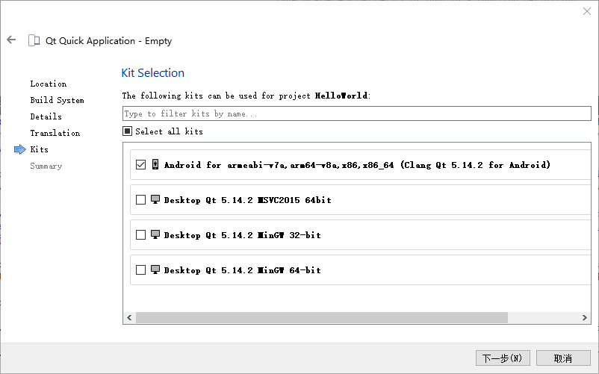The height and width of the screenshot is (374, 599).
Task: Click the horizontal scrollbar left arrow
Action: (129, 317)
